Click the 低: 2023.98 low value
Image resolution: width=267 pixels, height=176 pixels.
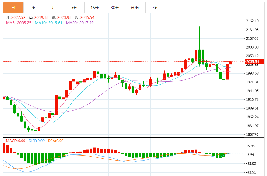pos(62,17)
